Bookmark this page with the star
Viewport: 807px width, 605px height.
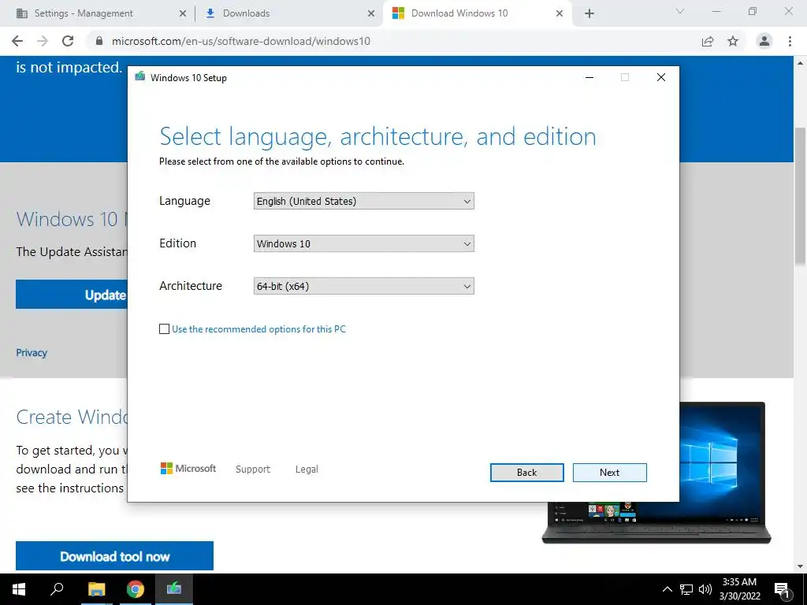(733, 41)
